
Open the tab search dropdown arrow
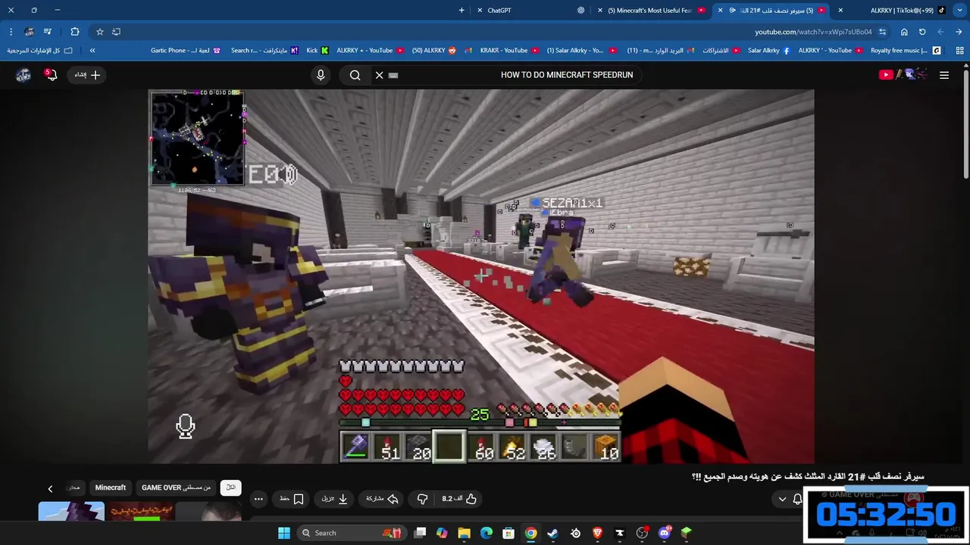coord(960,11)
